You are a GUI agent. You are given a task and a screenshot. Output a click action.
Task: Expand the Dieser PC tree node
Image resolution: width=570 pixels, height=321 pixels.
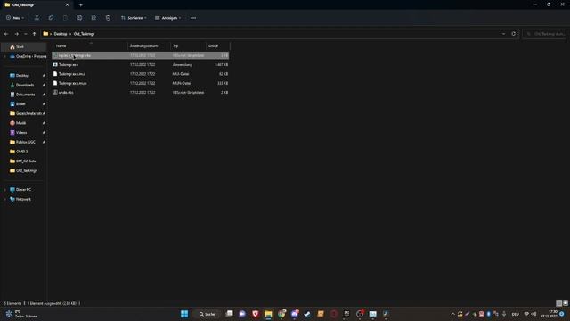[5, 190]
